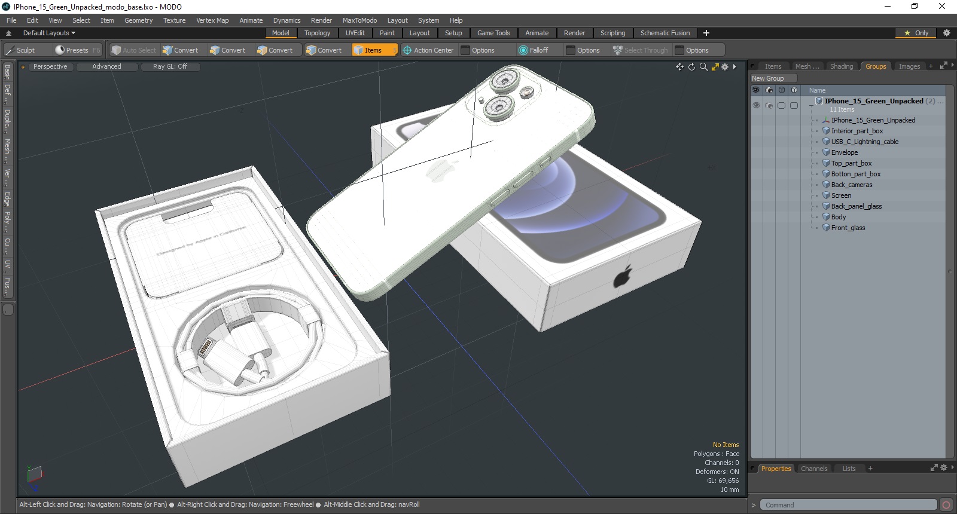
Task: Toggle the first empty box on IPhone_15_Green_Unpacked group row
Action: (x=781, y=105)
